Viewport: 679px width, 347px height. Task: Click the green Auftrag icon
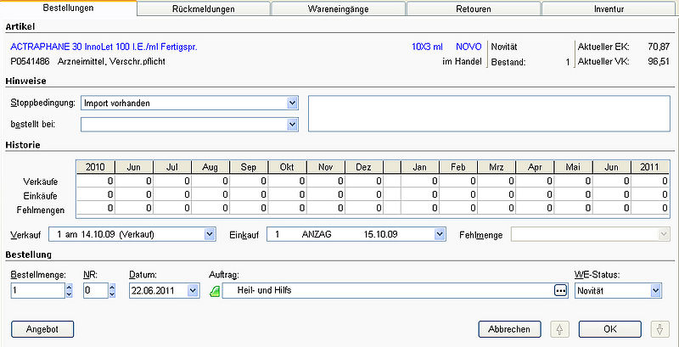point(215,291)
